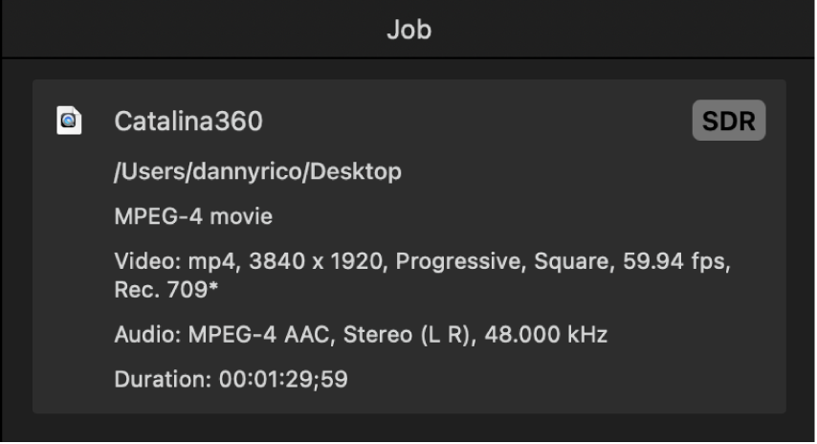This screenshot has width=817, height=444.
Task: Click the /Users/dannyrico/Desktop file path
Action: tap(257, 172)
